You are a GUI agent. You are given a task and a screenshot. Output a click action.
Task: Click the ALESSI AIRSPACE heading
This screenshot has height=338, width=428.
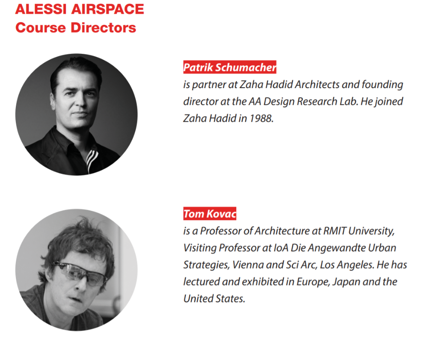click(80, 9)
